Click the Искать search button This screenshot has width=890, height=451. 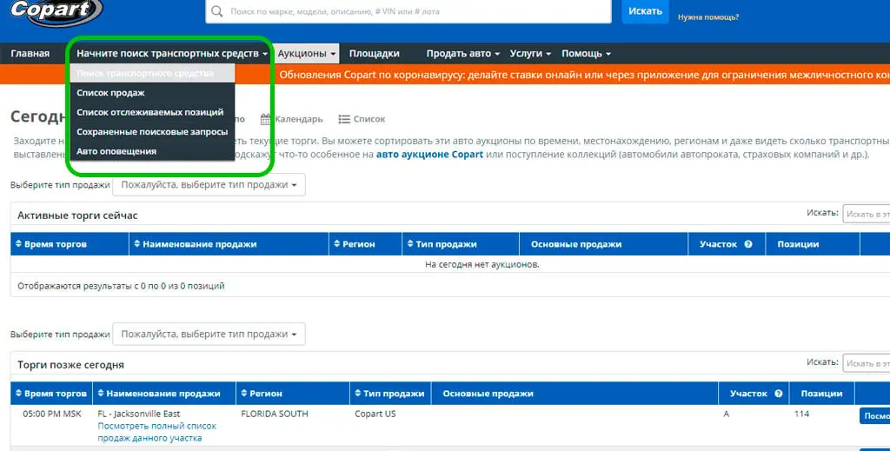pos(646,11)
